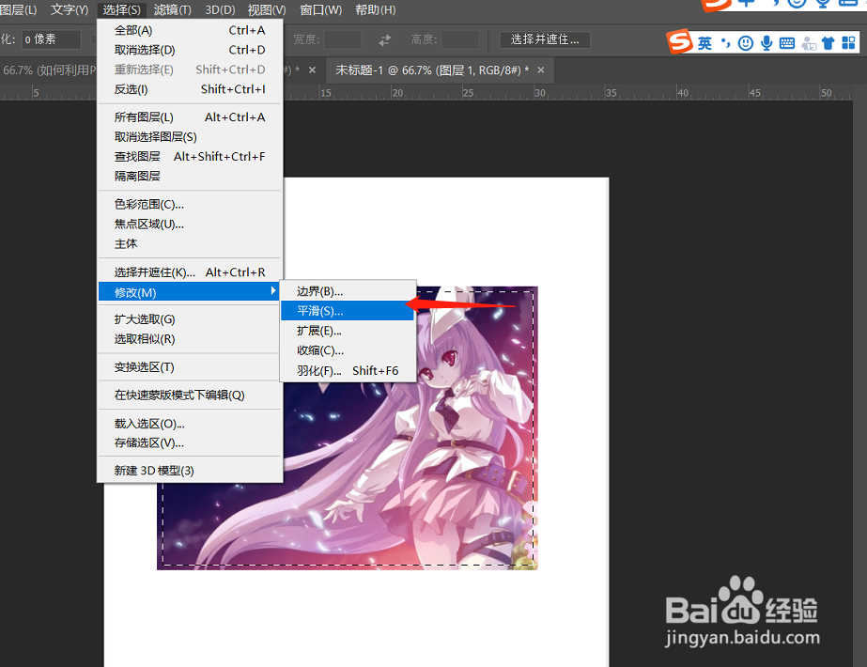Choose 平滑(S)... in modify submenu
Screen dimensions: 867x667
[x=348, y=311]
